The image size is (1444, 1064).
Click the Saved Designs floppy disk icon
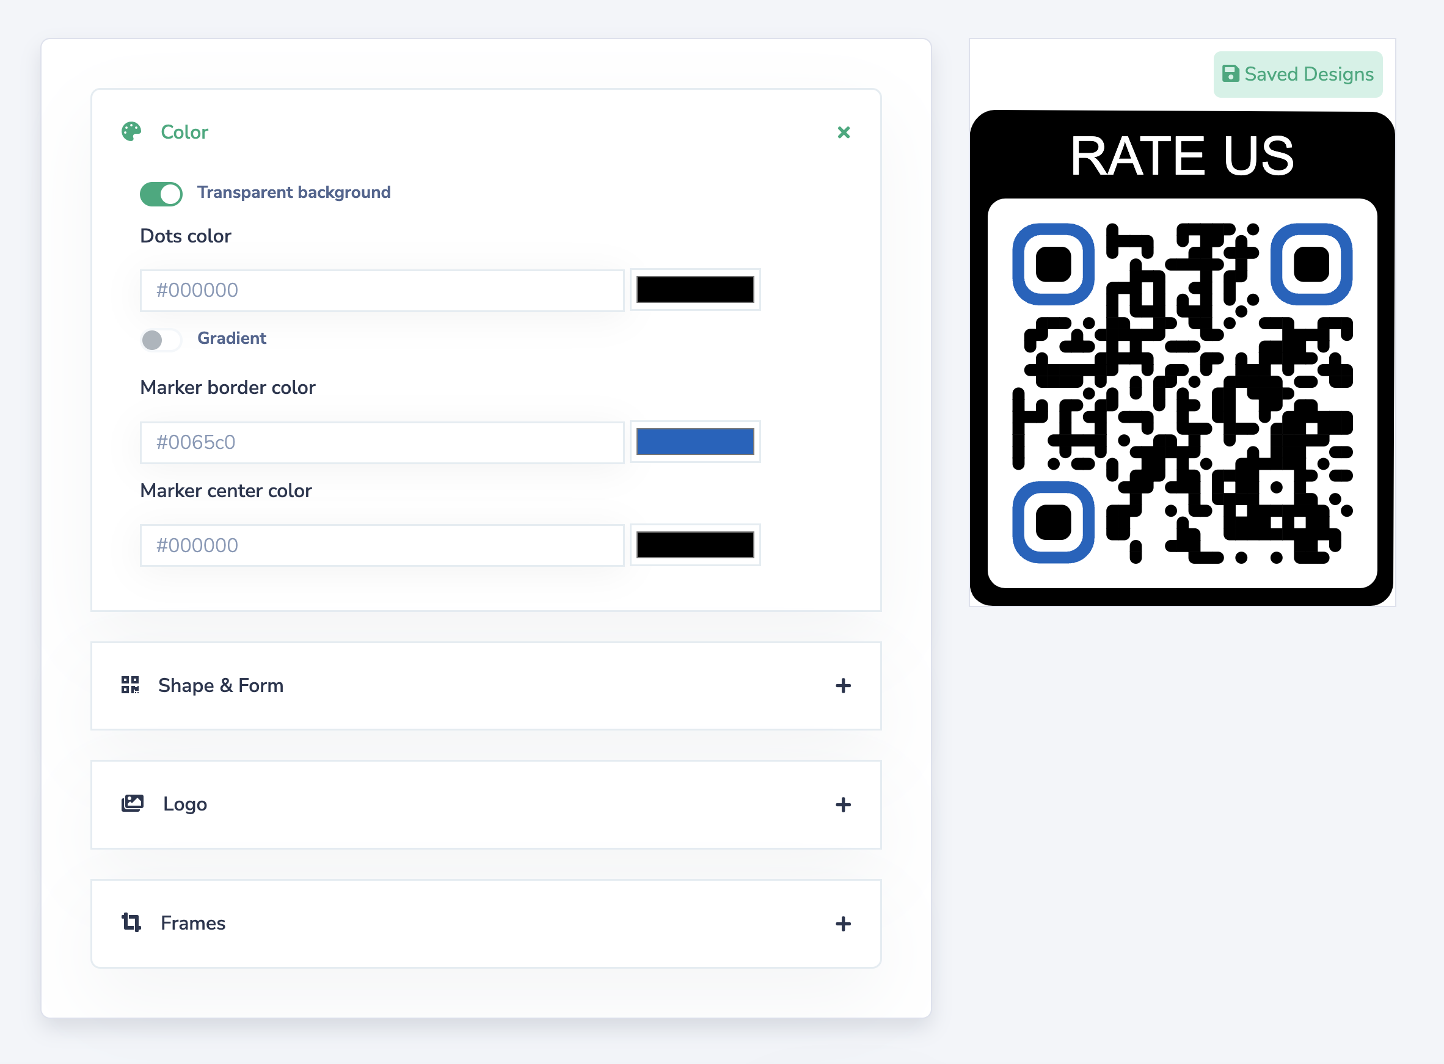click(1230, 74)
